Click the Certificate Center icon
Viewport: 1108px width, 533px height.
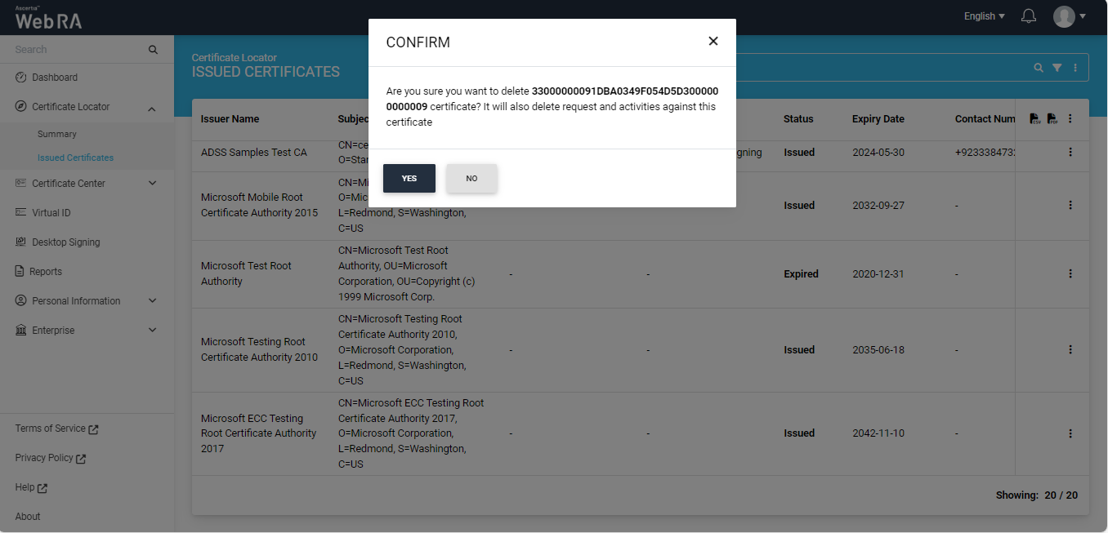tap(21, 184)
